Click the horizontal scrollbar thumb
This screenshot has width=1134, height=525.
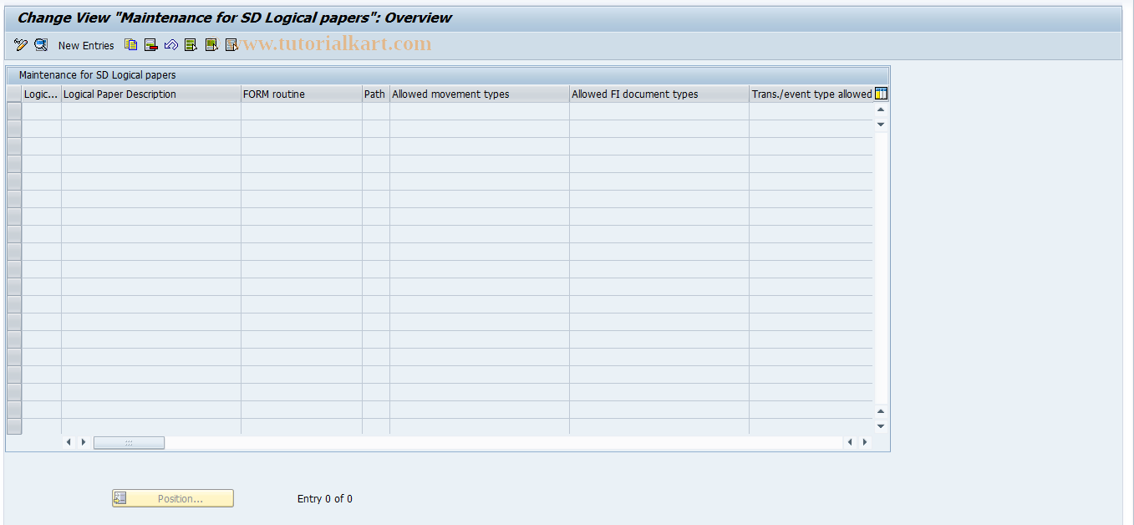(x=129, y=442)
